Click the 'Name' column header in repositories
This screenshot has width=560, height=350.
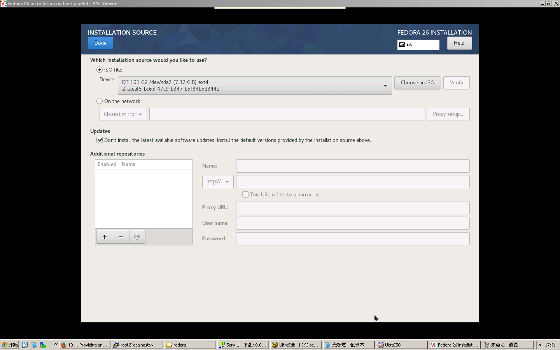[x=129, y=164]
